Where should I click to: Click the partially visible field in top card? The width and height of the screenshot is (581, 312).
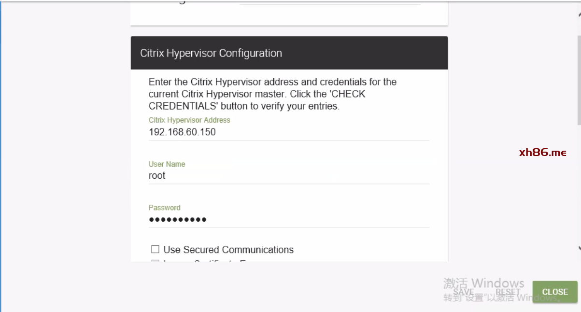tap(330, 3)
